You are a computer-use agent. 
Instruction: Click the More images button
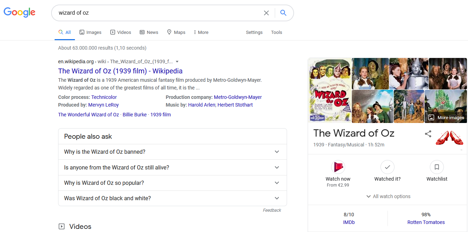tap(446, 118)
